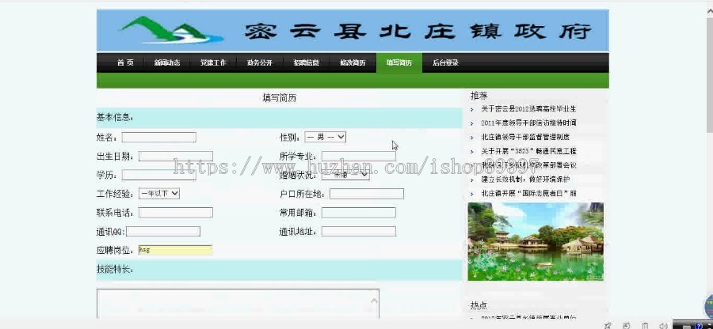Open 建立长效机制，做好环境保护 link
The width and height of the screenshot is (713, 329).
(525, 180)
